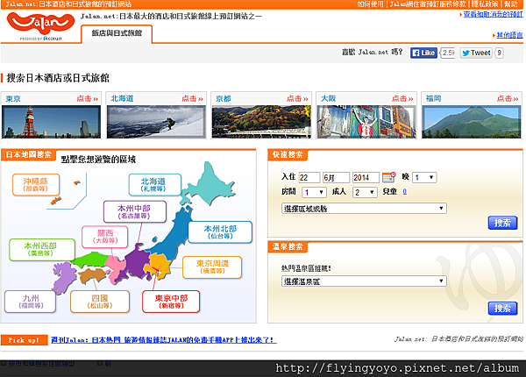Open 幫助 in the top bar
The width and height of the screenshot is (526, 377).
coord(511,4)
